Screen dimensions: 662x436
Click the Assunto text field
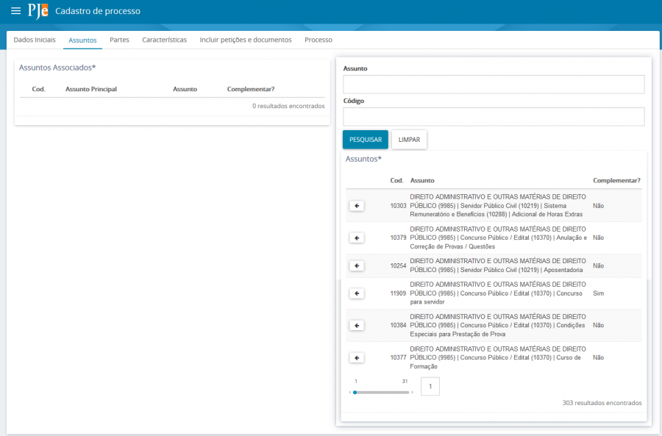(494, 85)
